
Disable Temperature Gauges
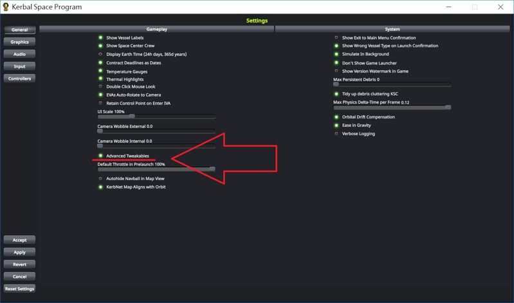(100, 71)
